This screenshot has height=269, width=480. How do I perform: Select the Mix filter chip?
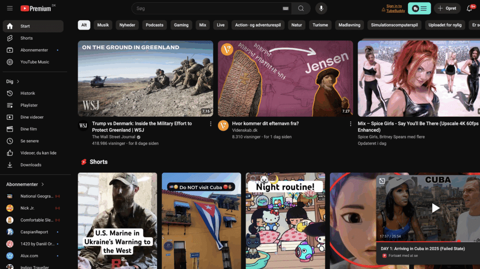click(x=202, y=25)
